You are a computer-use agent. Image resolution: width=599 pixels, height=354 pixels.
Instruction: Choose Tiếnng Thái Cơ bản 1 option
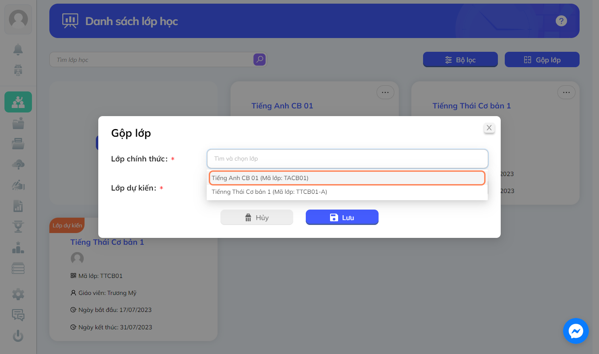[x=347, y=192]
